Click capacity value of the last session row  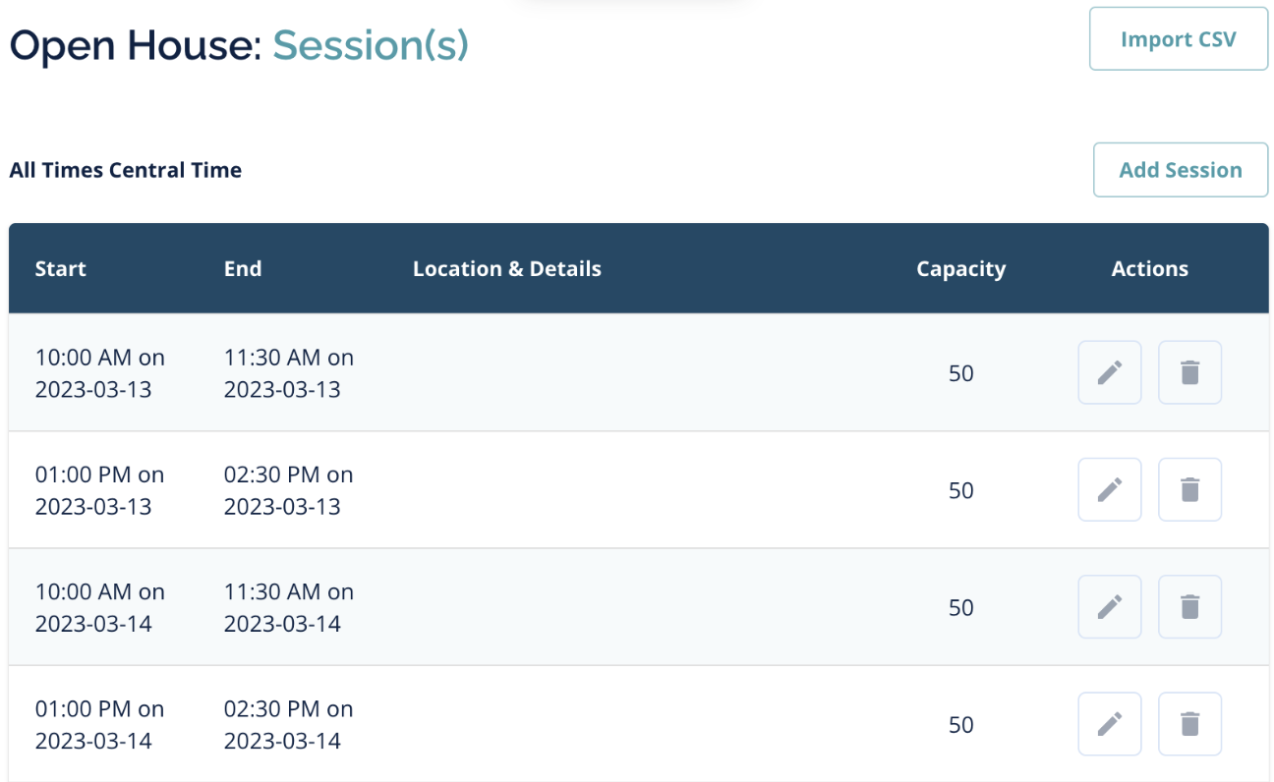tap(960, 724)
